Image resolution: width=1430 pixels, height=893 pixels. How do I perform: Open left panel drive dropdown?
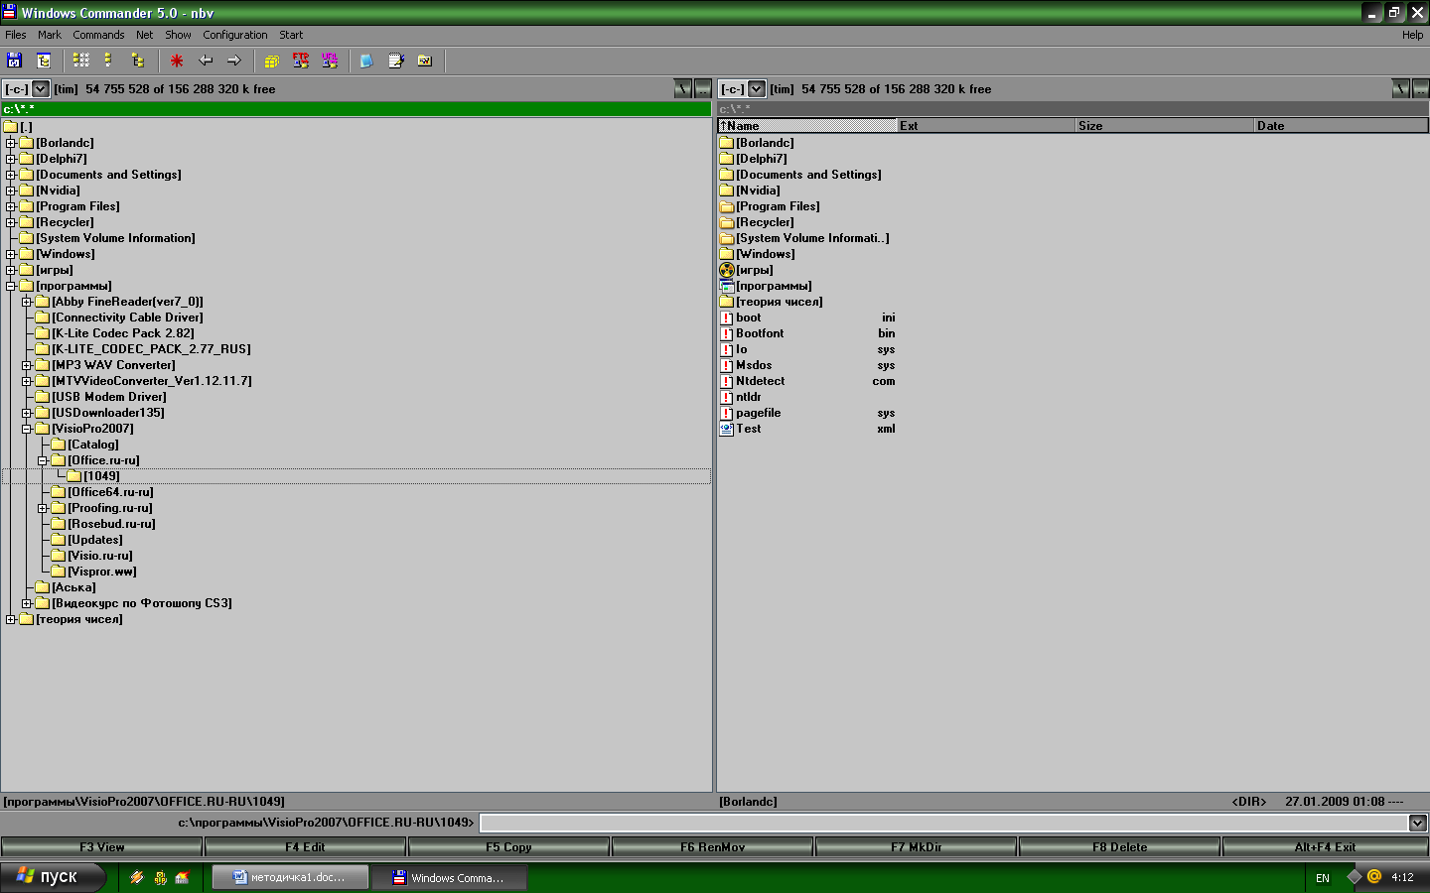41,88
